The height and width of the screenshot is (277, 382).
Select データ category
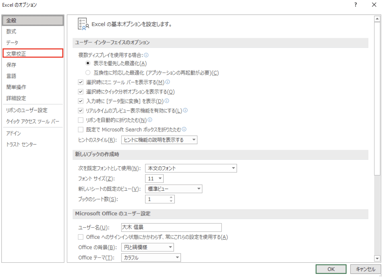coord(33,42)
